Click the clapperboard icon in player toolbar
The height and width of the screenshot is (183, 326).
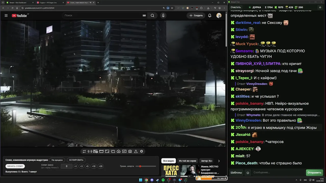click(x=101, y=151)
